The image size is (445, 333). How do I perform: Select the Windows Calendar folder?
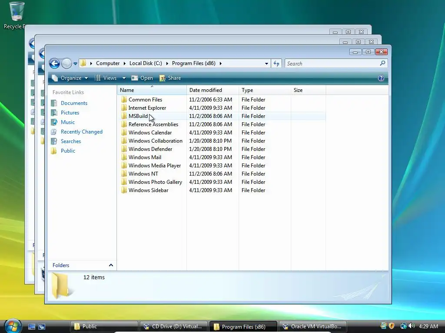[150, 133]
